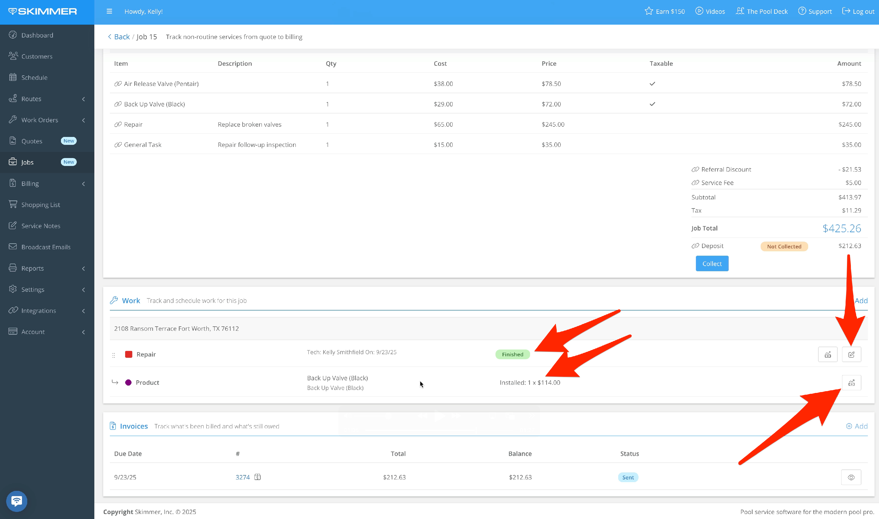Go to the Schedule page
This screenshot has height=519, width=879.
[x=34, y=78]
